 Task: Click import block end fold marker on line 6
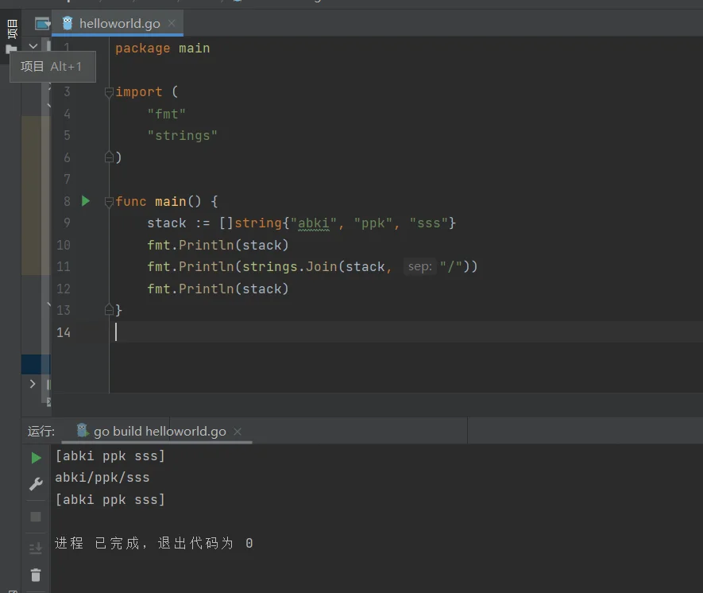[x=109, y=157]
